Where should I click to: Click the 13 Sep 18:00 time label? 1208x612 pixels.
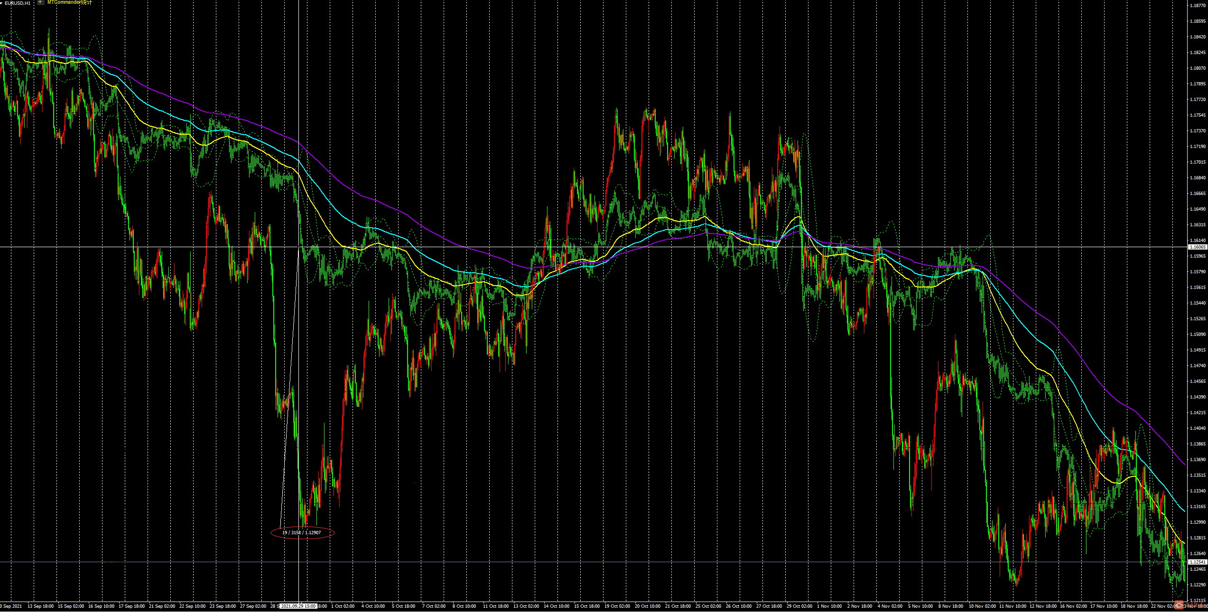pos(40,606)
